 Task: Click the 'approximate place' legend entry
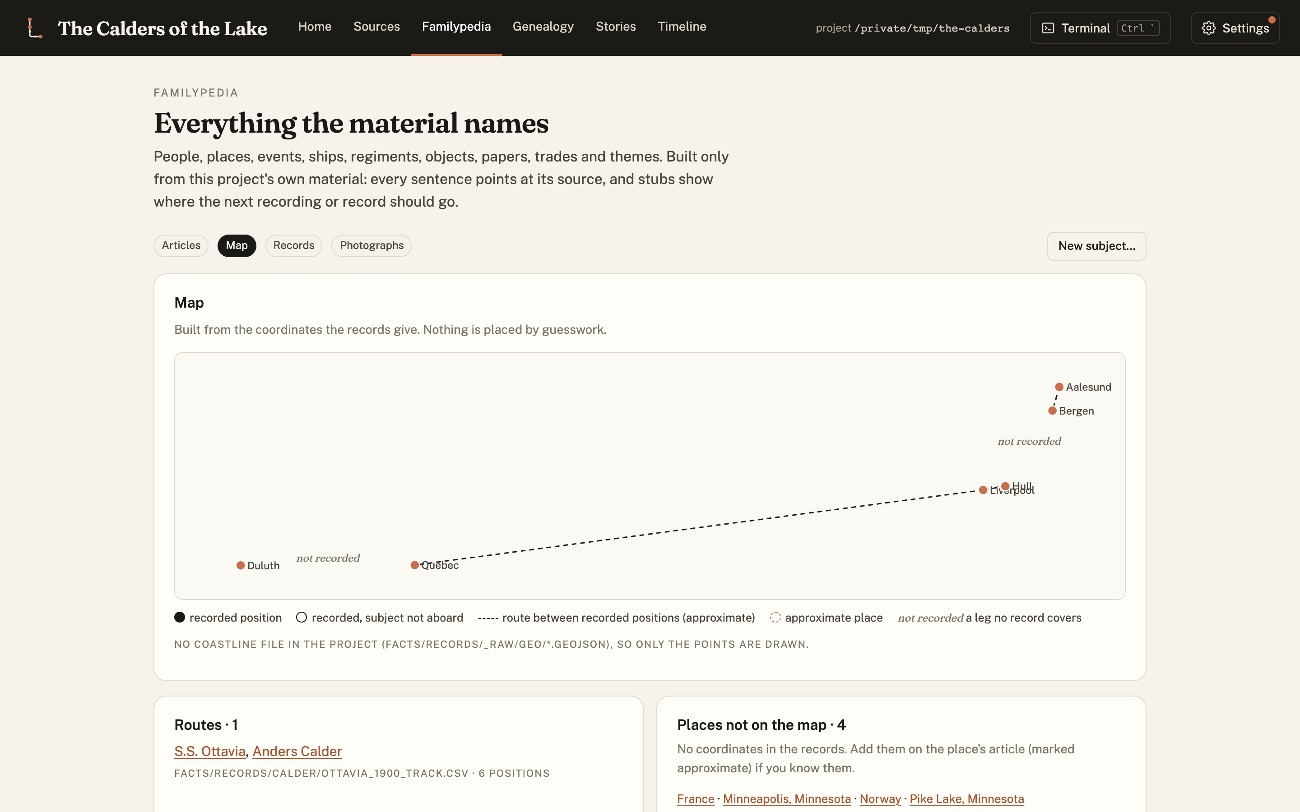tap(826, 618)
